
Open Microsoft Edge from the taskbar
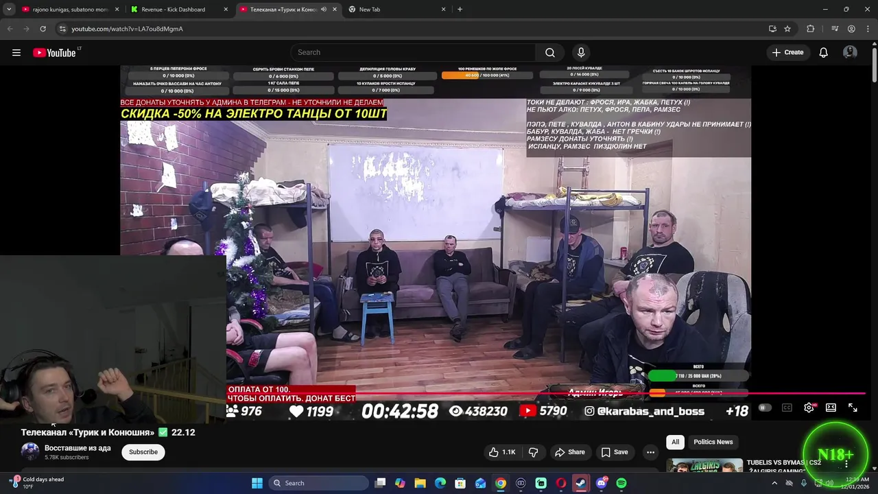[440, 483]
